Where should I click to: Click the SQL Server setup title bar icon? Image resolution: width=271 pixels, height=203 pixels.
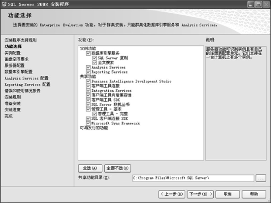4,4
